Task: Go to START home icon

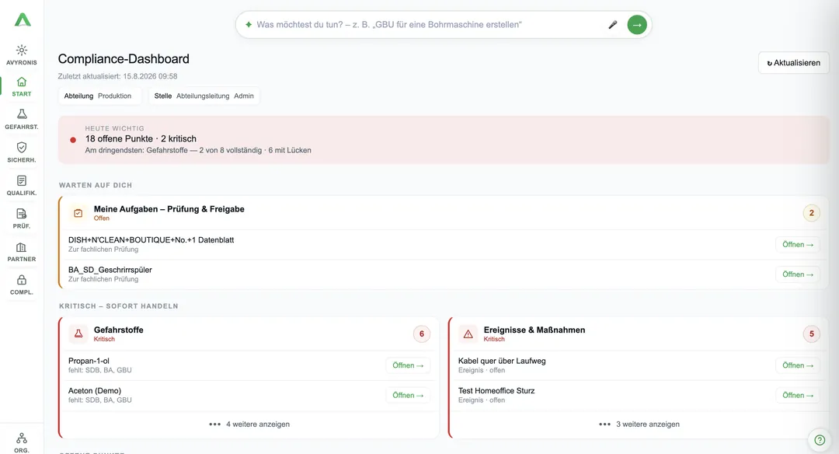Action: 22,82
